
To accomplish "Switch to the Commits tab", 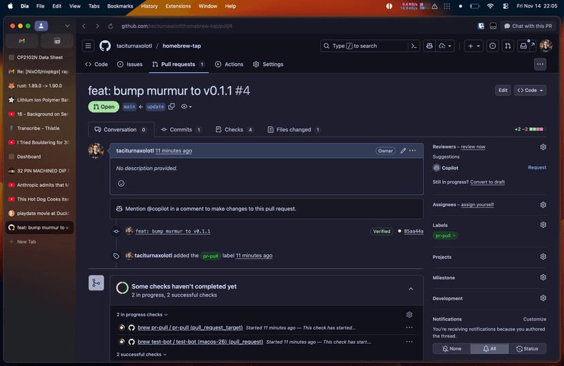I will (x=181, y=130).
